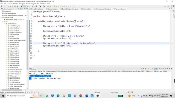
Task: Collapse the javaFullCourse project tree node
Action: point(1,17)
